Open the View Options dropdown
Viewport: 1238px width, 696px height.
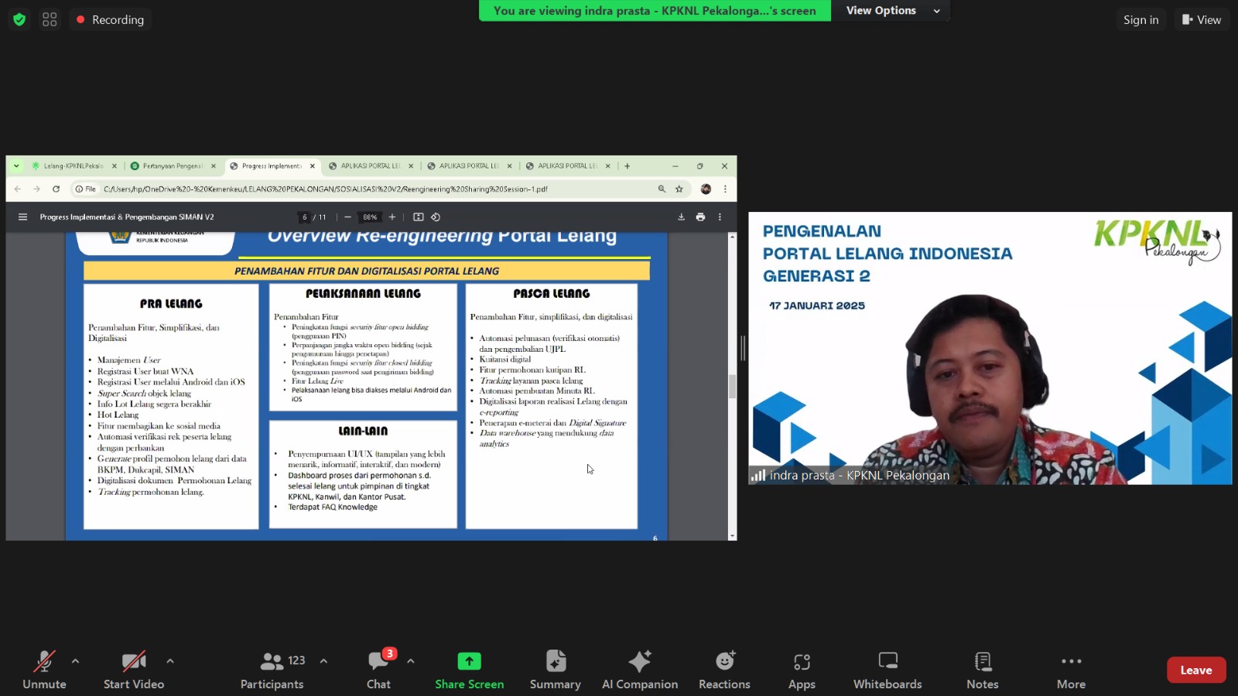(891, 11)
